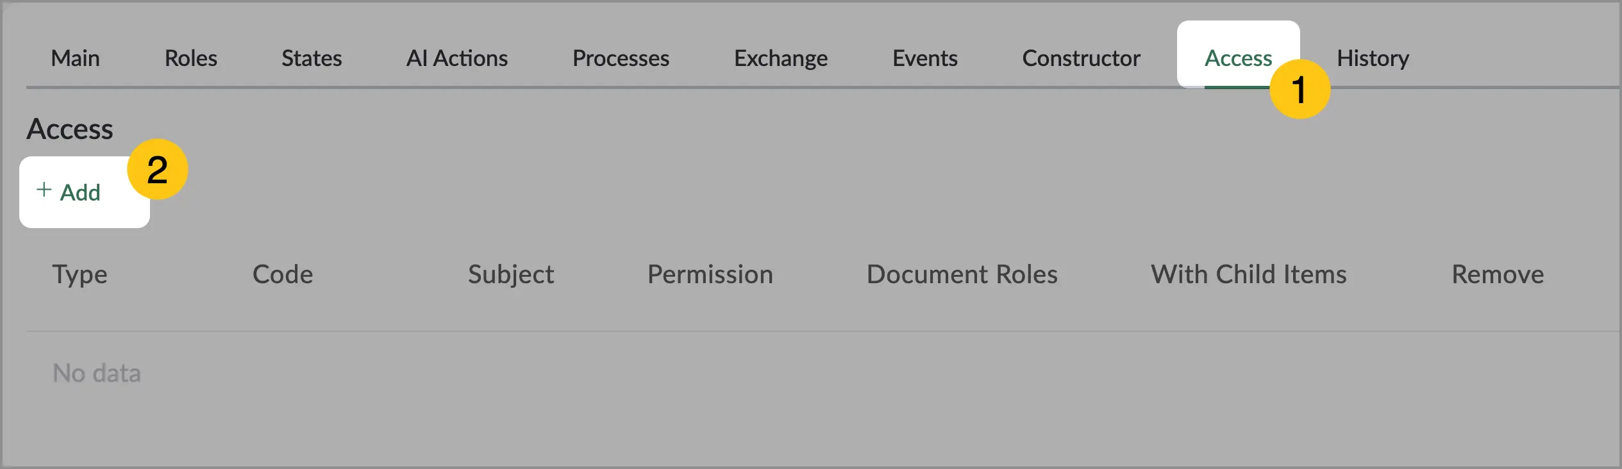Click the Type column header
Screen dimensions: 1622x469
(x=79, y=275)
